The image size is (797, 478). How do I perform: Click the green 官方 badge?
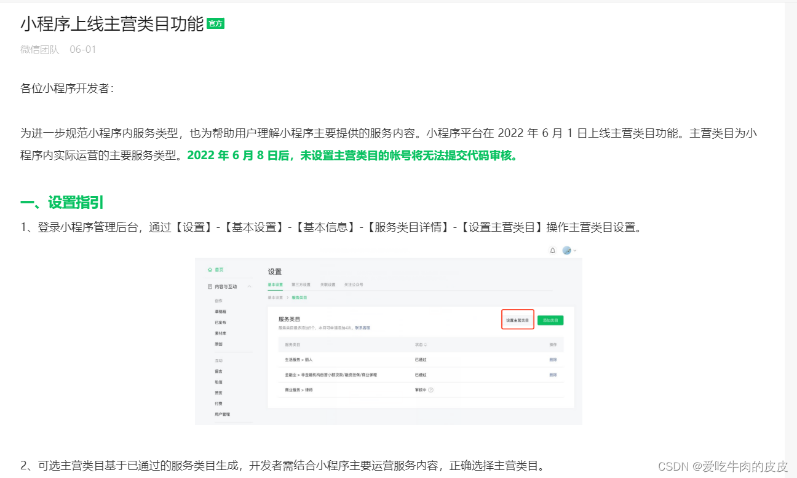[215, 23]
